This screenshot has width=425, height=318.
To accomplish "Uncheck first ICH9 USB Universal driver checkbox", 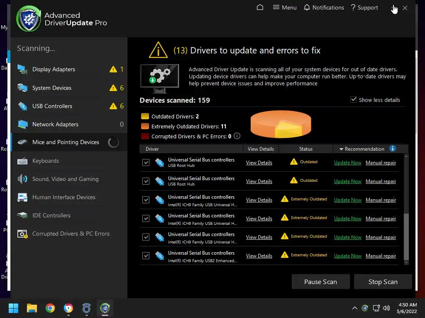I will pos(146,200).
